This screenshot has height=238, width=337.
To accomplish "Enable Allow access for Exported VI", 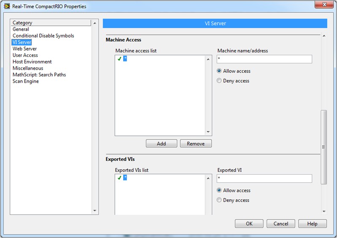I will click(x=219, y=190).
